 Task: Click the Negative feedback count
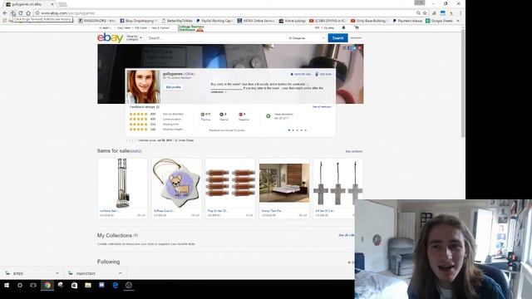click(242, 115)
